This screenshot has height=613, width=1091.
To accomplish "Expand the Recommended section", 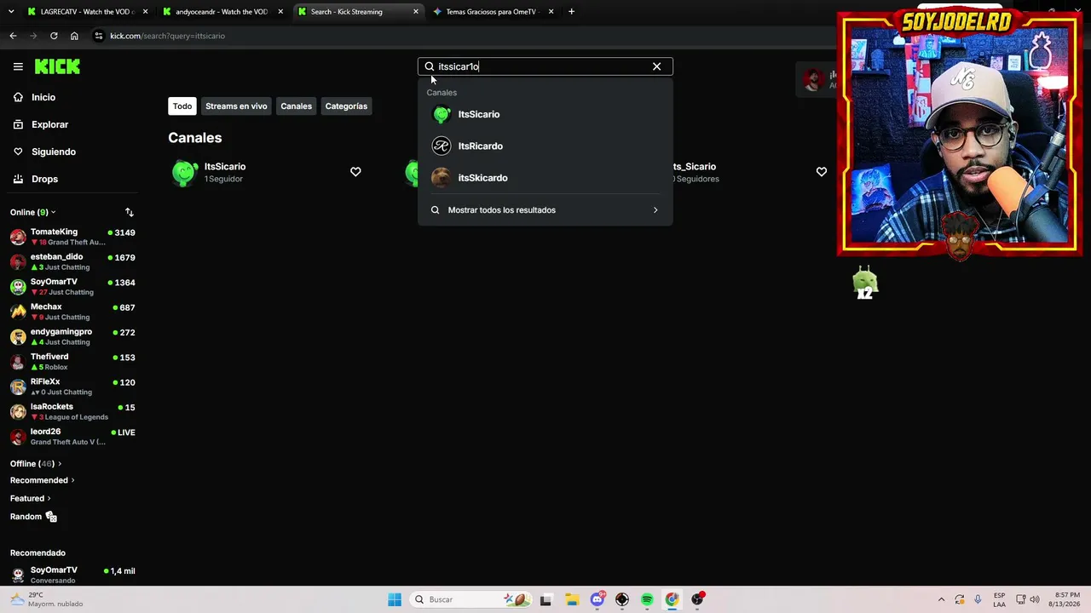I will [x=43, y=480].
